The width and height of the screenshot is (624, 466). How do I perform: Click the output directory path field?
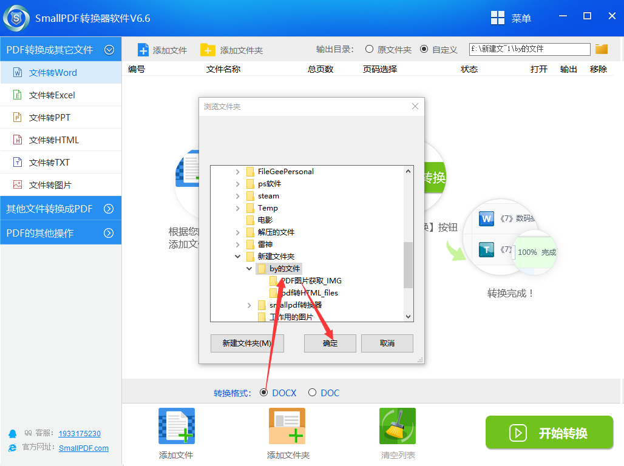[x=530, y=49]
